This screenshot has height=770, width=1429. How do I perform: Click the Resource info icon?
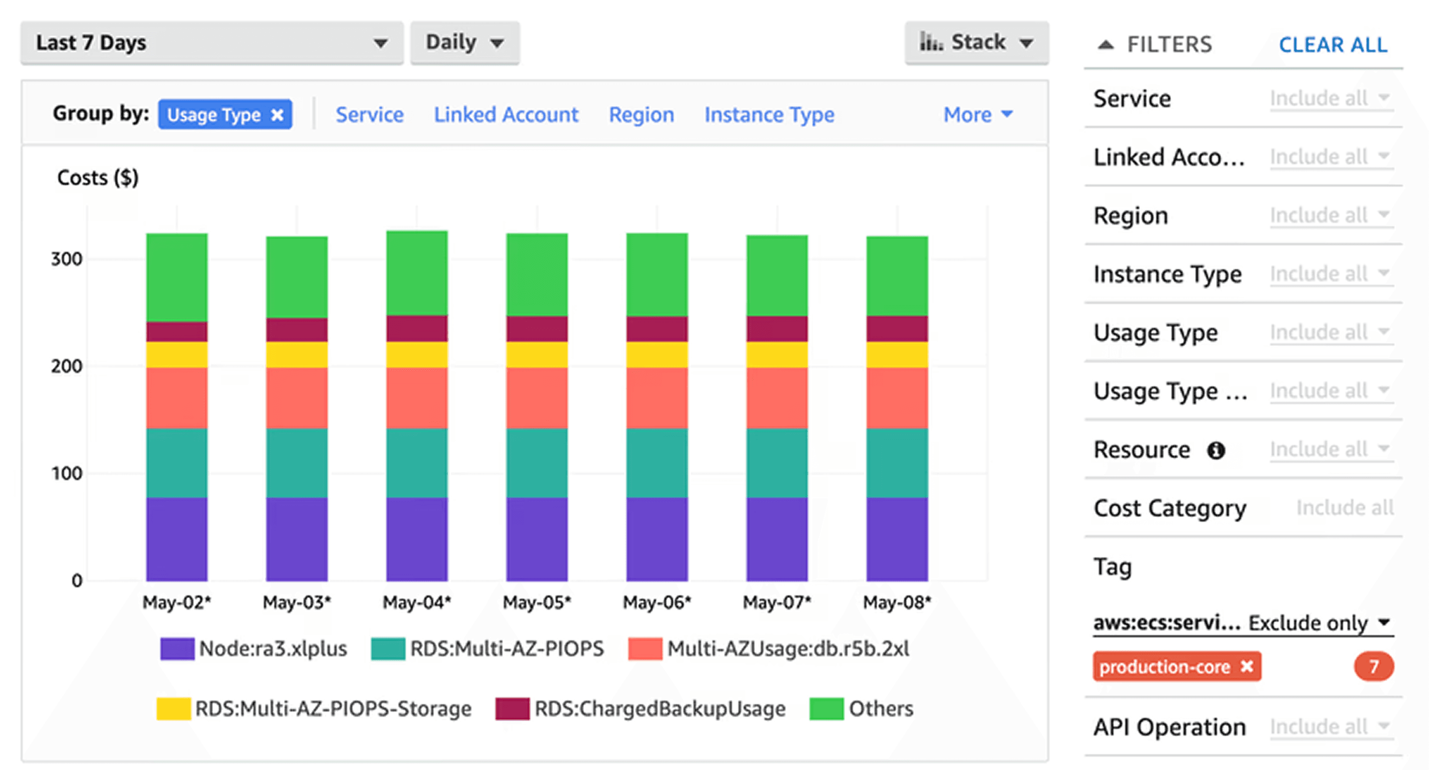coord(1216,450)
